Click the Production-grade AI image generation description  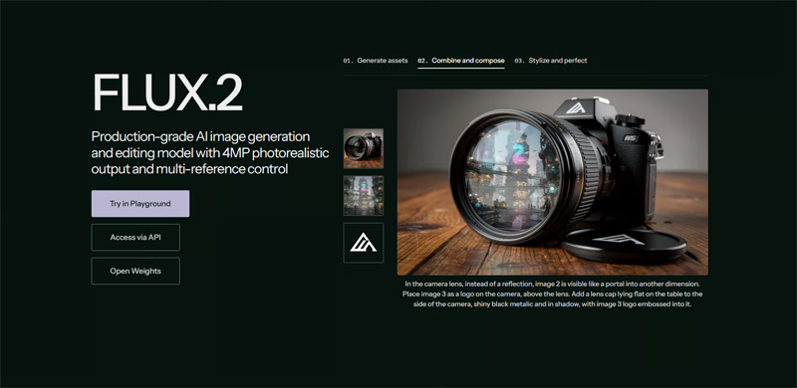click(210, 153)
